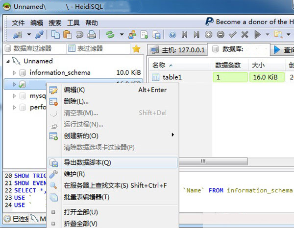This screenshot has width=294, height=228.
Task: Sort by the 大小 column header
Action: 267,65
